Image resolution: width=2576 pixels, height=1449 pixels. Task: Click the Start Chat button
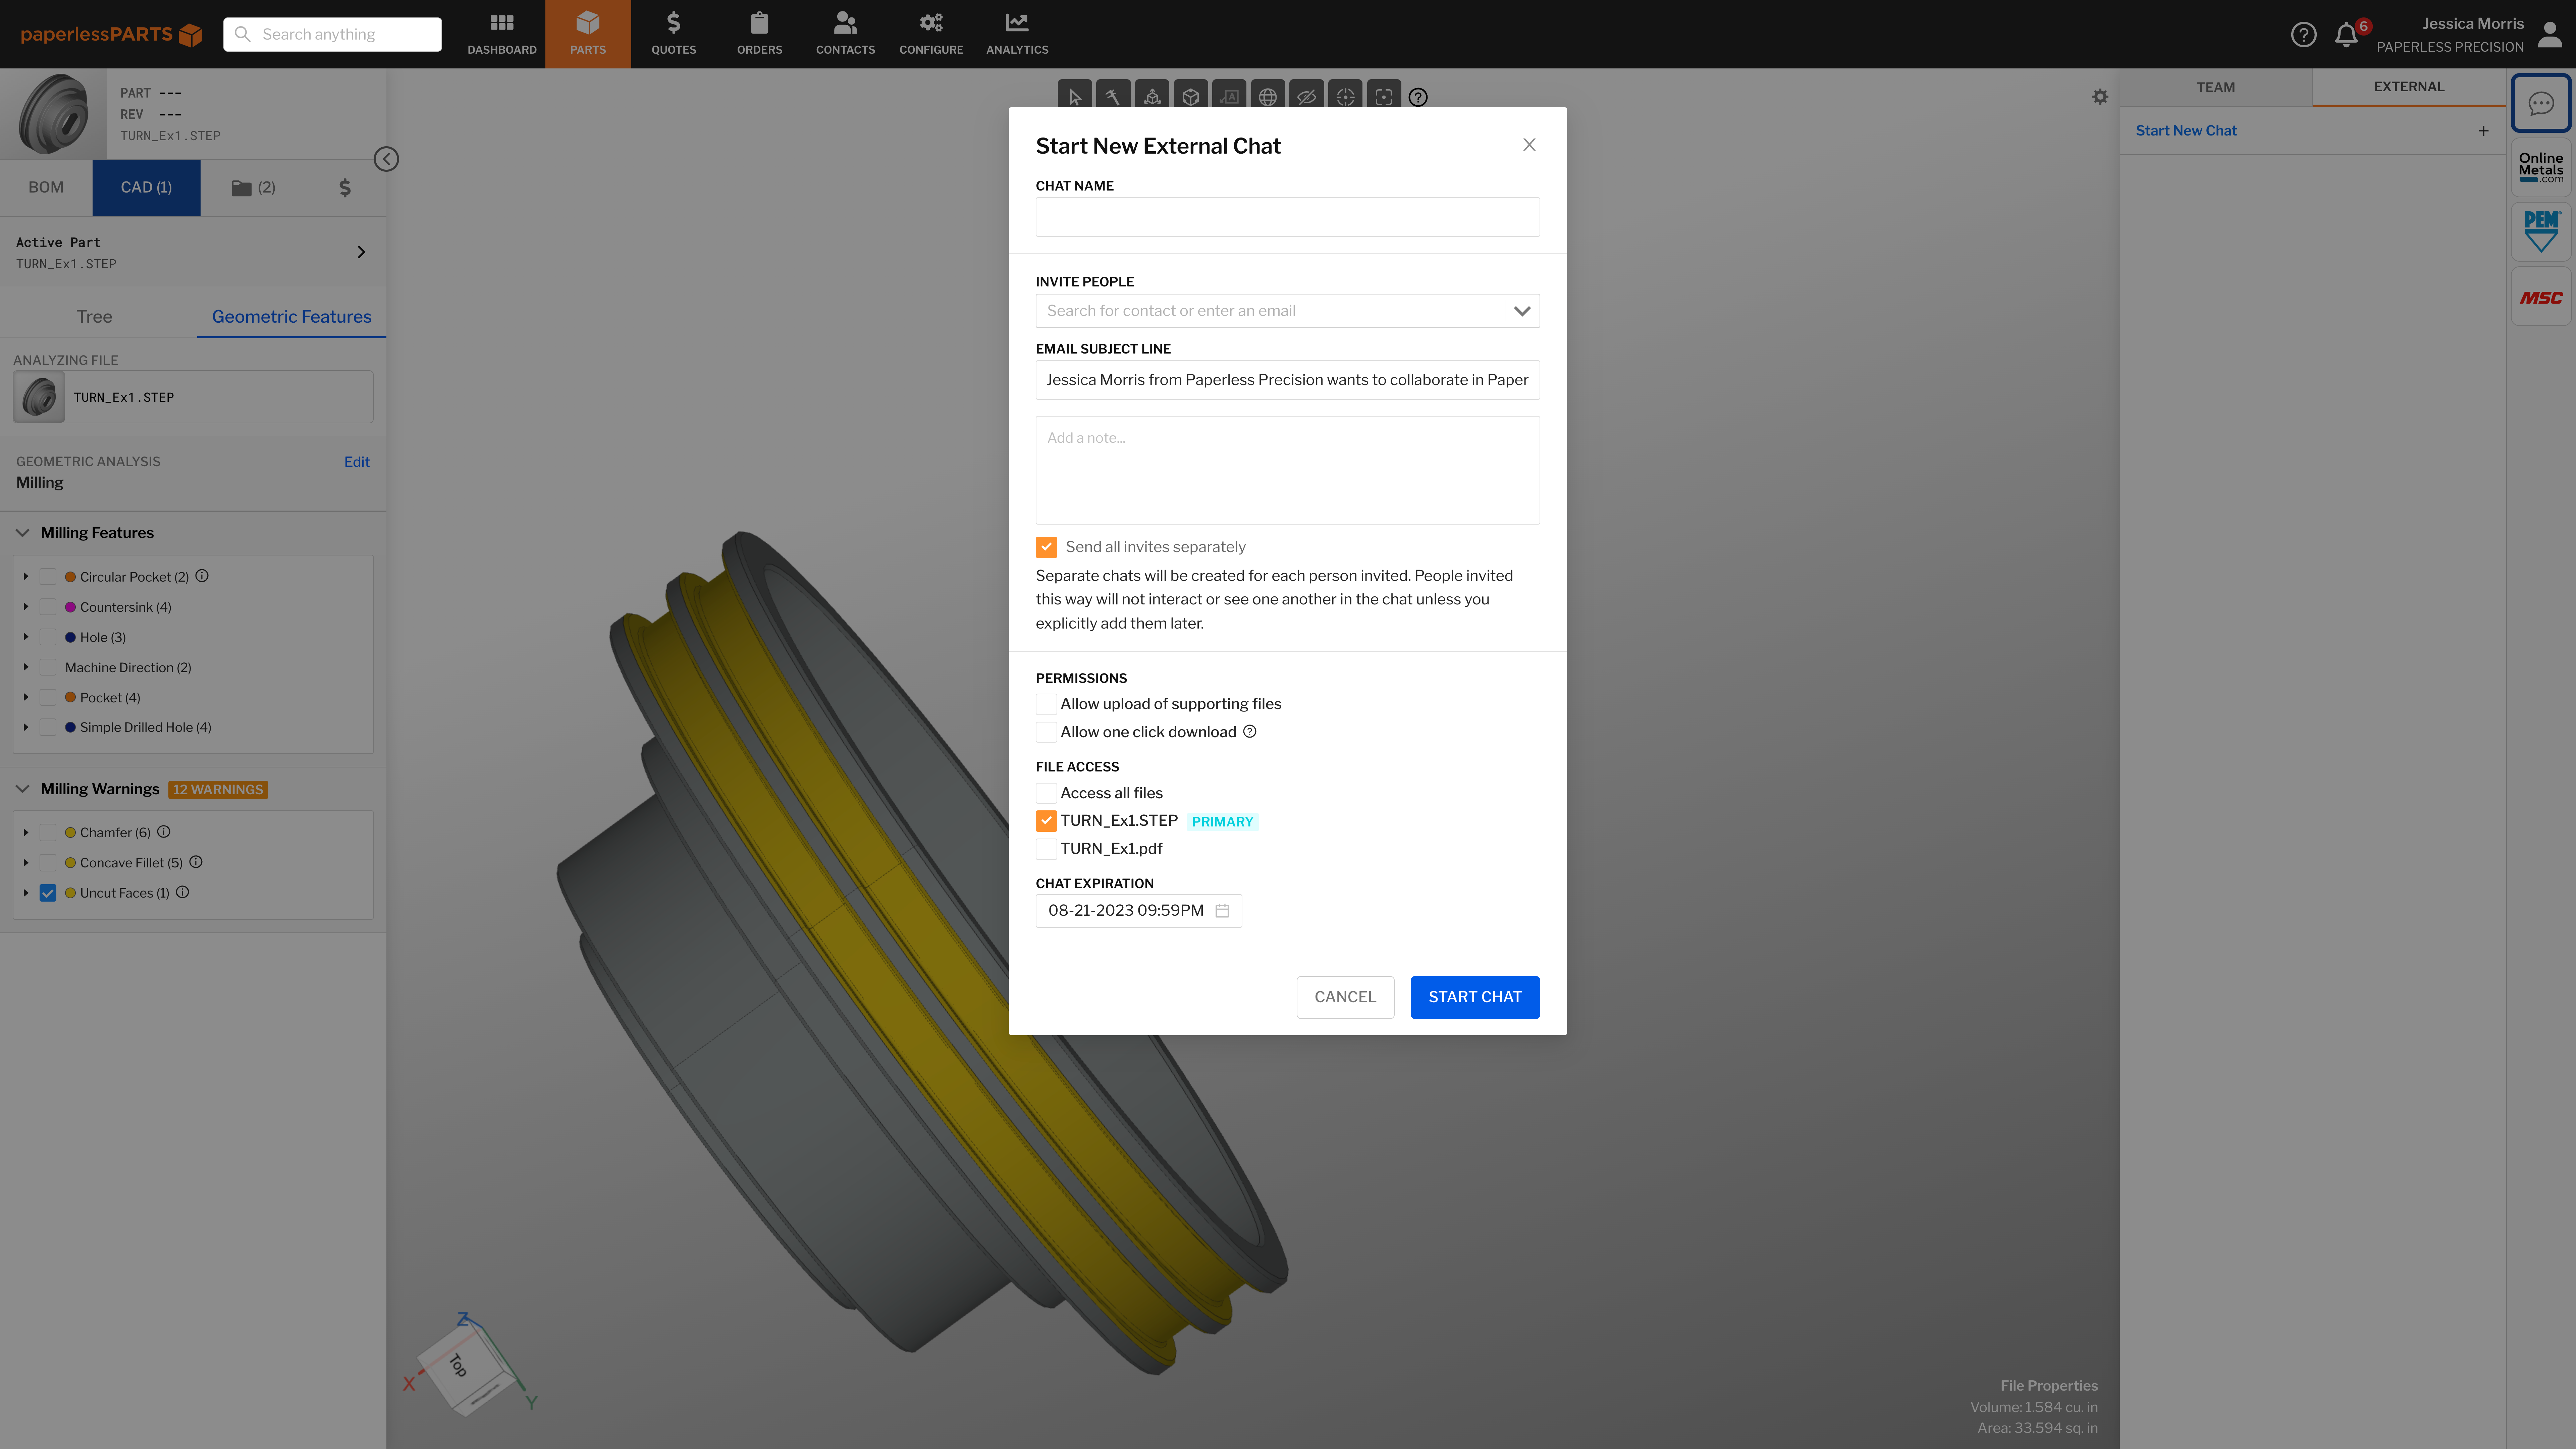tap(1475, 997)
